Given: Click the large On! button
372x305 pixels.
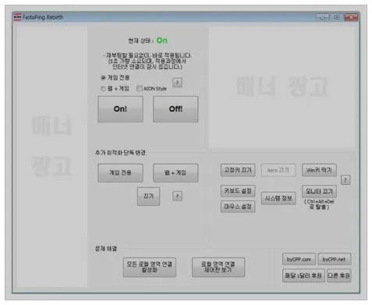Looking at the screenshot, I should tap(120, 109).
